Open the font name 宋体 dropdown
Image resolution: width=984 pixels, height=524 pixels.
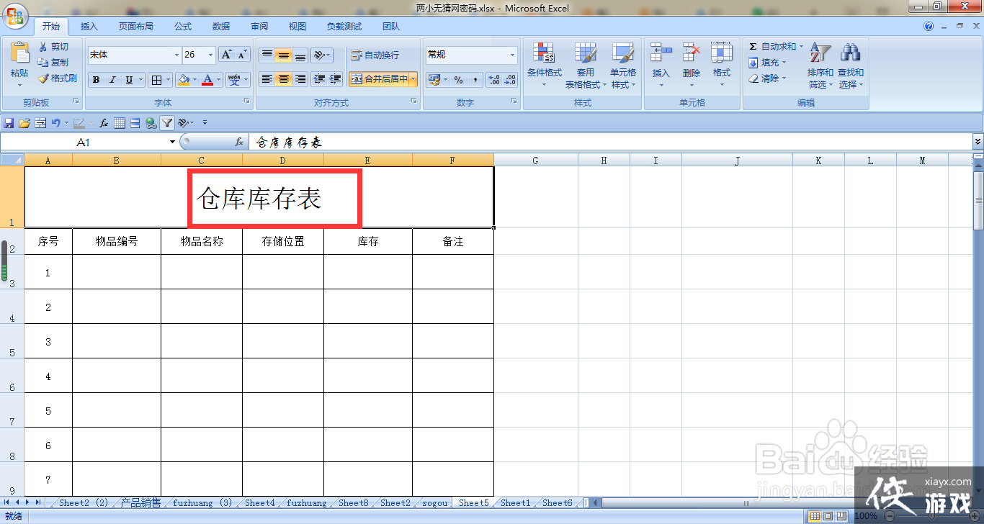coord(177,55)
